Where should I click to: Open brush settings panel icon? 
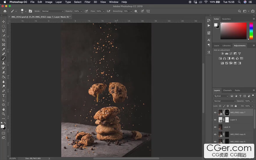tap(30, 11)
